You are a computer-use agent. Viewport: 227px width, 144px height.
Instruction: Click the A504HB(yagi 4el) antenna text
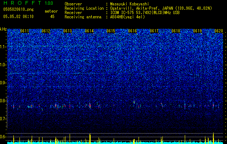(x=127, y=17)
